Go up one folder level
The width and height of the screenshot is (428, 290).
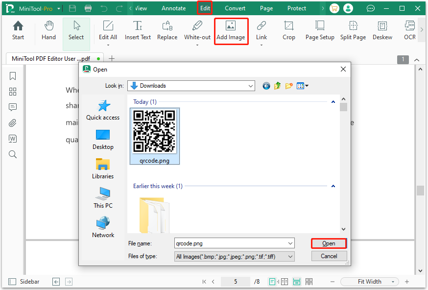[x=277, y=86]
